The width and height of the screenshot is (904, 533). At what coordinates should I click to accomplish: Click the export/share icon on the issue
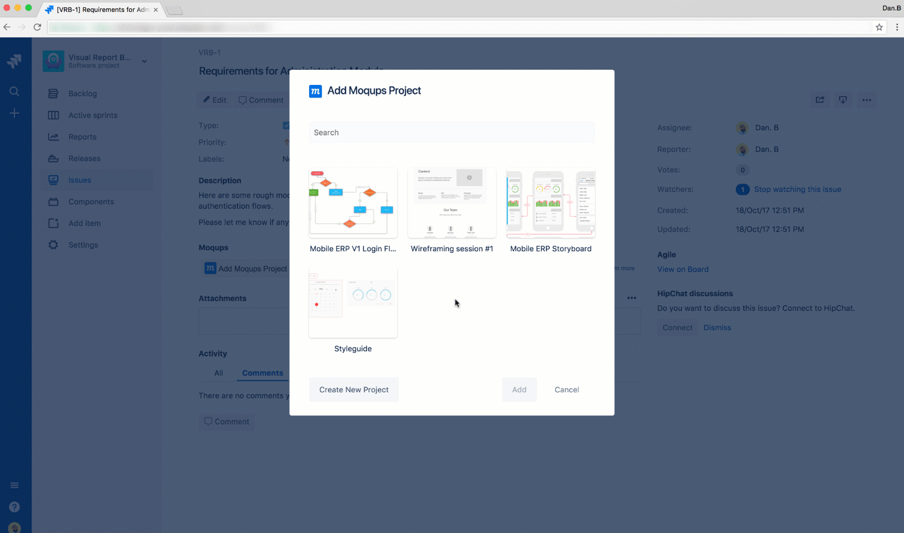[820, 100]
